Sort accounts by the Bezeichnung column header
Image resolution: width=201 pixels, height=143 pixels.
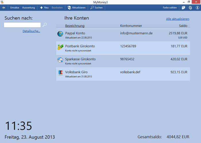click(x=75, y=26)
